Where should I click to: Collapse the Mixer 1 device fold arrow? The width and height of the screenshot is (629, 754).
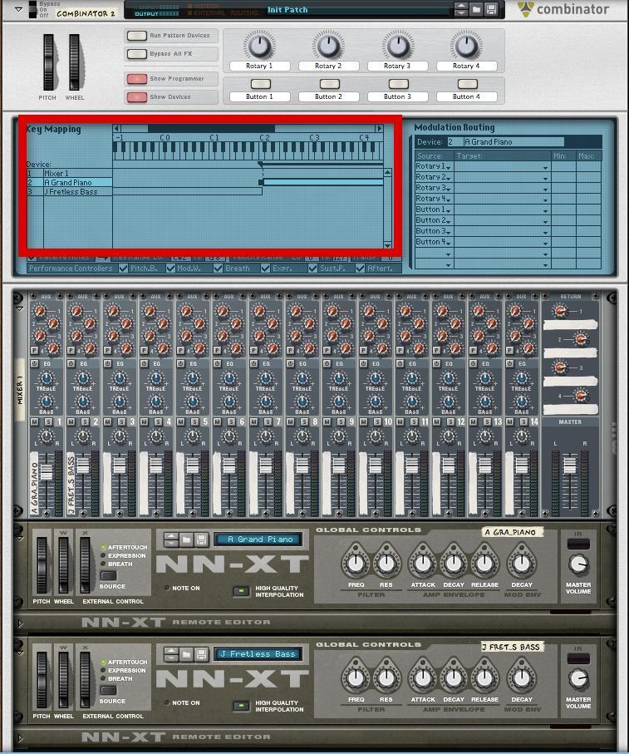pyautogui.click(x=20, y=308)
